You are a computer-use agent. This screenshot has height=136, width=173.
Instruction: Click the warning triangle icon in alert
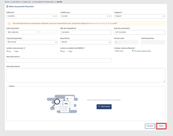(x=10, y=23)
